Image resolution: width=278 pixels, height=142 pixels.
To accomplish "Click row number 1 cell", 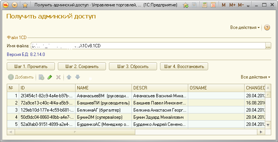I will click(13, 96).
